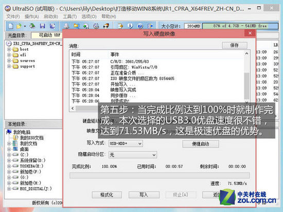Click the Help question mark toolbar icon

point(140,26)
